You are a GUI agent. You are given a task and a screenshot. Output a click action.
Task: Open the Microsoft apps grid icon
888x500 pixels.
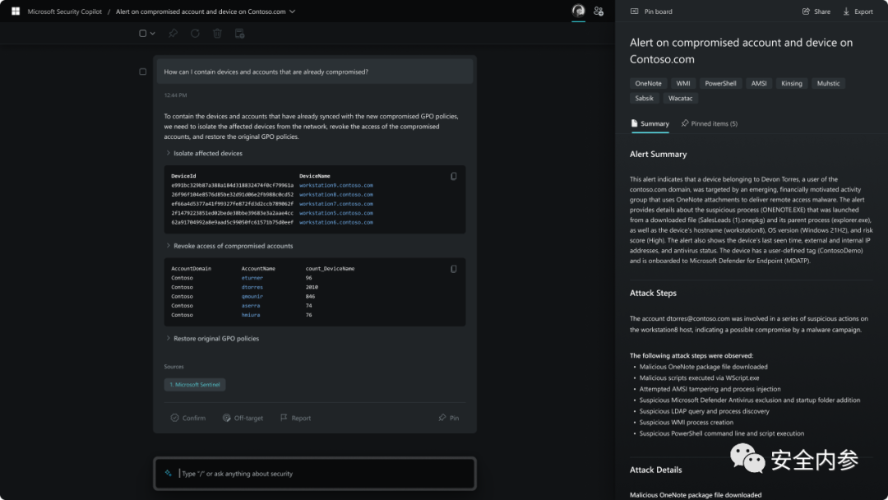pyautogui.click(x=16, y=12)
